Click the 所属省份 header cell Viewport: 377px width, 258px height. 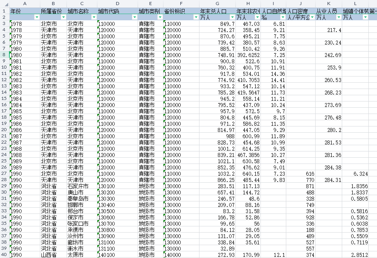[x=53, y=11]
